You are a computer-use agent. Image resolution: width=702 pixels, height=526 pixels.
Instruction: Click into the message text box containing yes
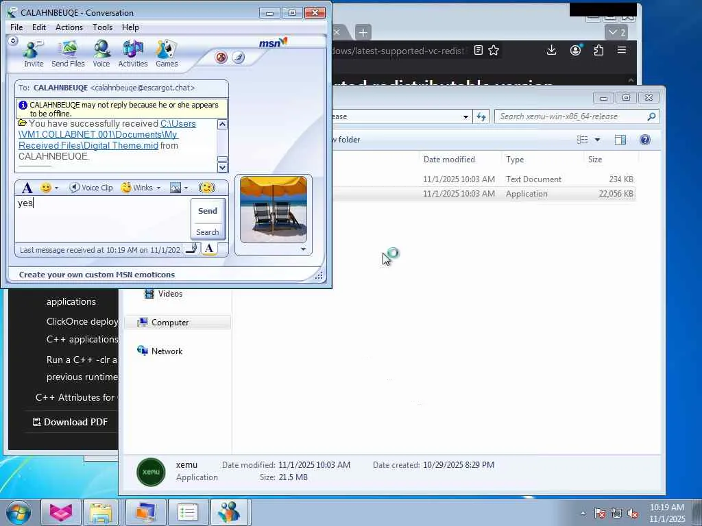(103, 220)
